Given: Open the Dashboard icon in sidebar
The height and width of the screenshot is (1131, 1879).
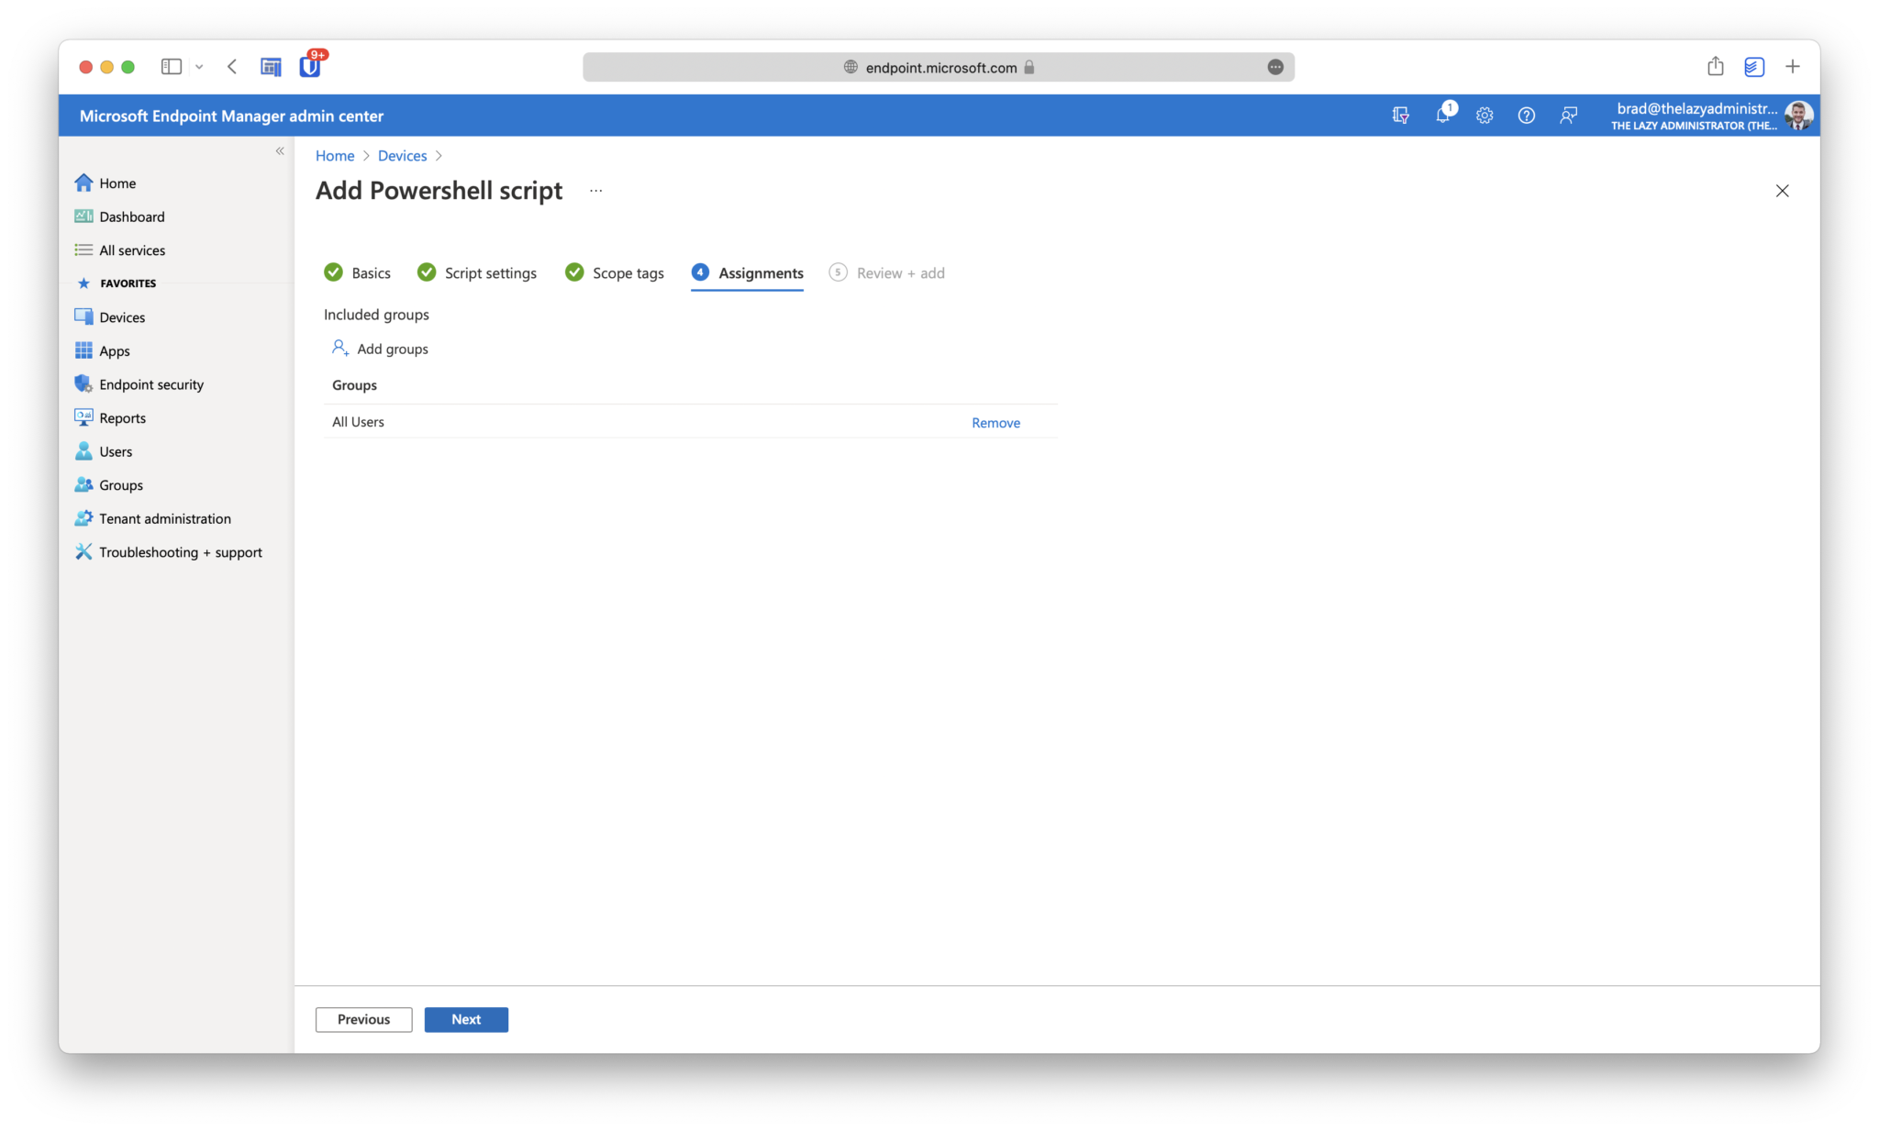Looking at the screenshot, I should pyautogui.click(x=83, y=216).
